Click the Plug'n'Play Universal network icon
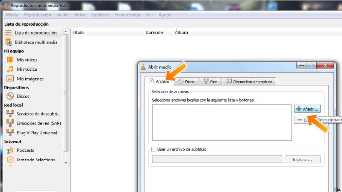342x192 pixels. coord(10,133)
